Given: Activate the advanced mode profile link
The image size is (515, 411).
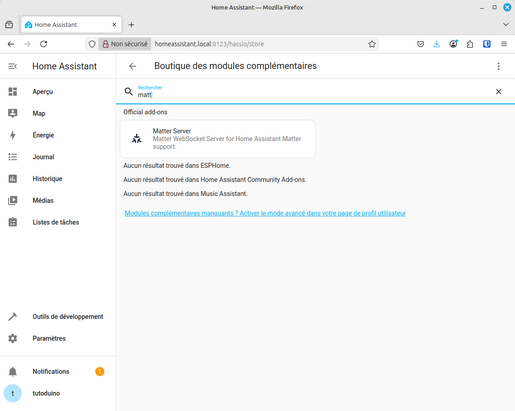Looking at the screenshot, I should coord(265,213).
